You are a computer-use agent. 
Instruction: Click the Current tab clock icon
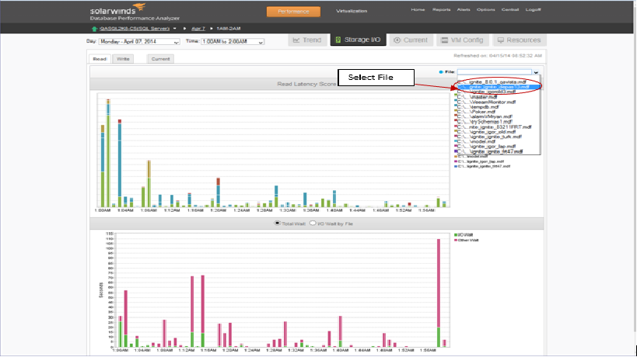[x=397, y=40]
